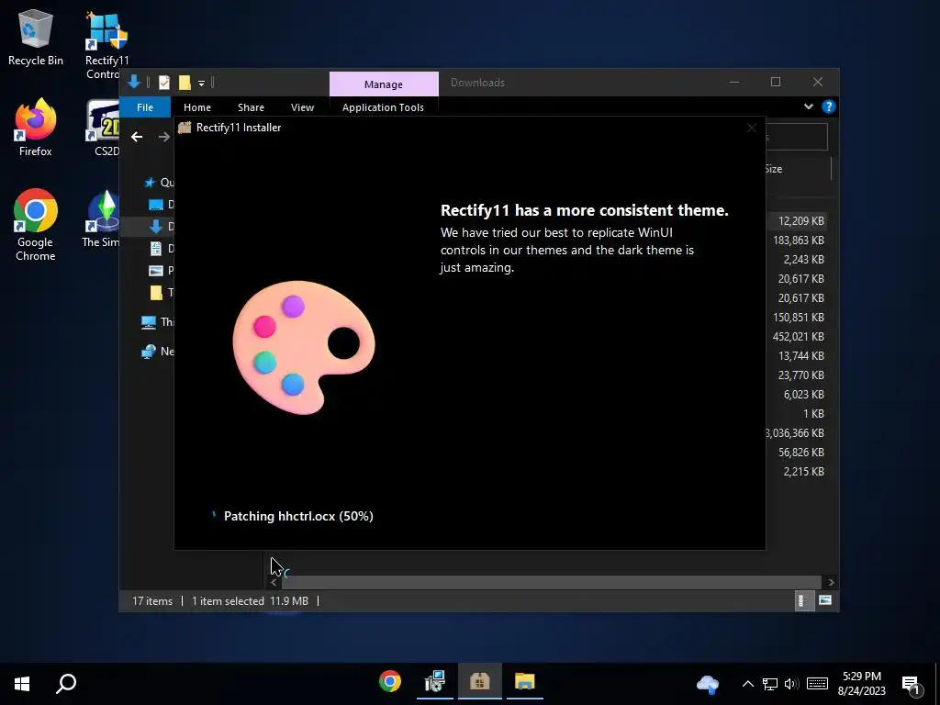Open the View ribbon tab

click(x=302, y=107)
